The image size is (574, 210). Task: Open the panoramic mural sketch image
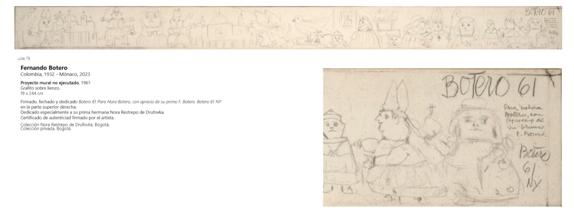[x=288, y=28]
